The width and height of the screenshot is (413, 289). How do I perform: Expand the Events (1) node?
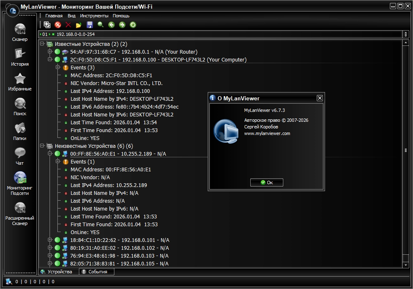[58, 161]
